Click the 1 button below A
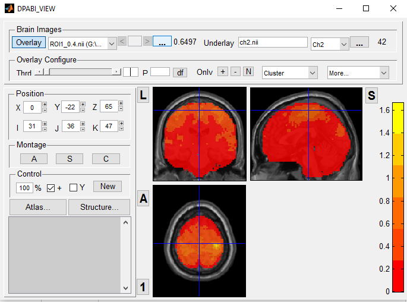407x302 pixels. [x=143, y=287]
